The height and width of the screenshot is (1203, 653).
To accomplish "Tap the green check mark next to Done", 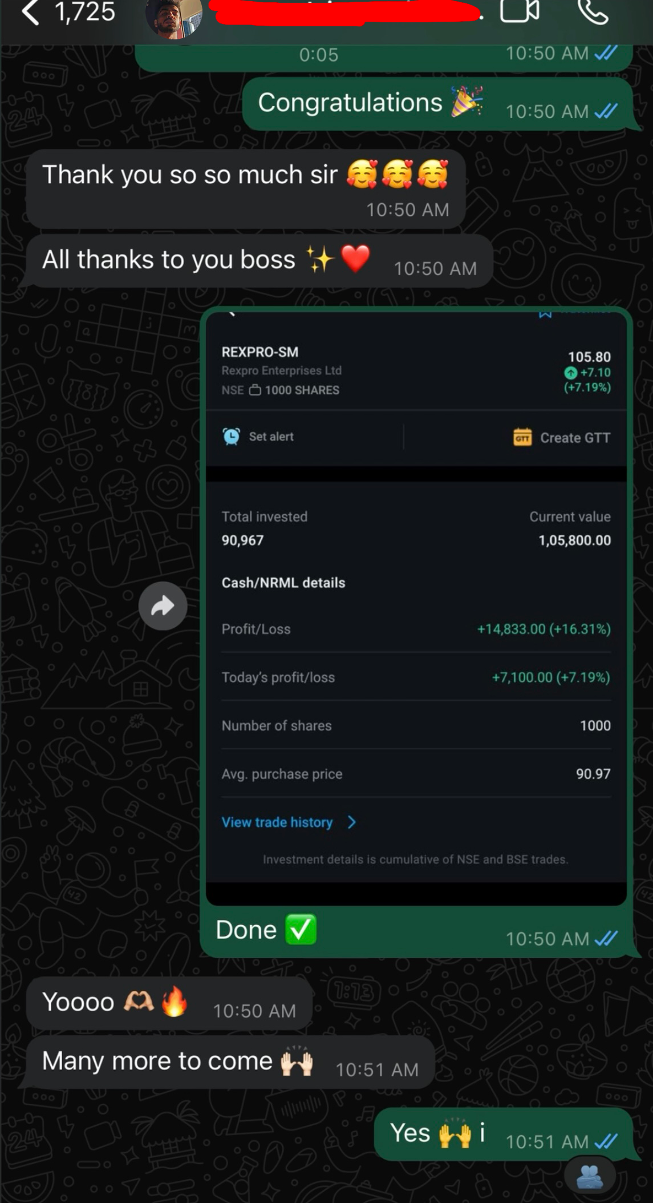I will 301,930.
